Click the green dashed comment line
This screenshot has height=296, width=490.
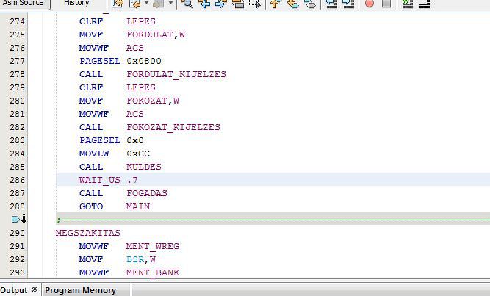click(x=273, y=220)
